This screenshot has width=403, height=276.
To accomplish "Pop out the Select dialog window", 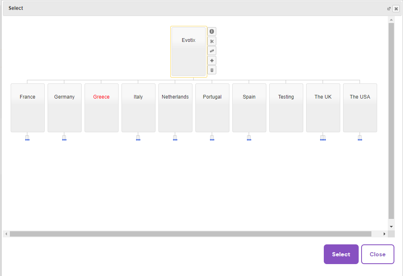I will (389, 9).
